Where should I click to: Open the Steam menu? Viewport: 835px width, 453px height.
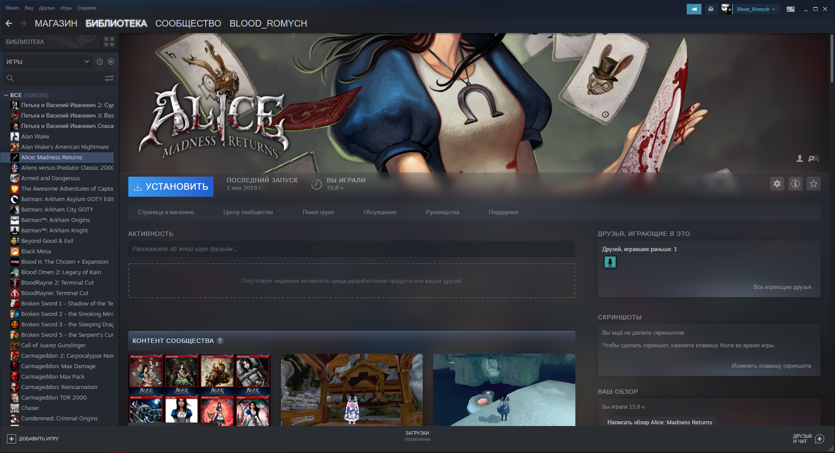pos(12,8)
